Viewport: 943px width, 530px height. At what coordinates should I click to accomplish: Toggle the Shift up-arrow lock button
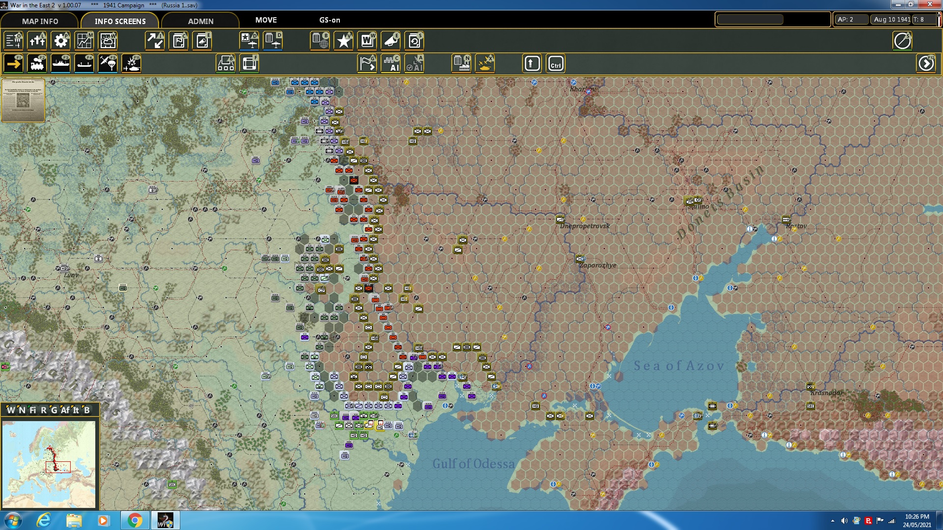pos(532,64)
